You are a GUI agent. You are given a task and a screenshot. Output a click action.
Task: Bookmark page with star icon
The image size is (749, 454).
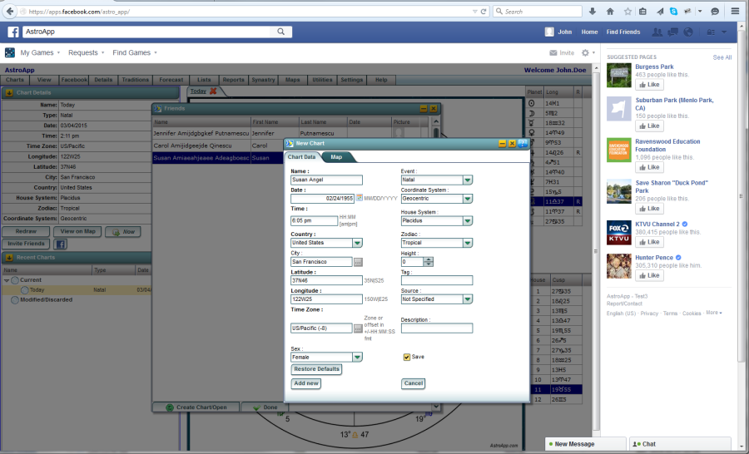click(626, 12)
